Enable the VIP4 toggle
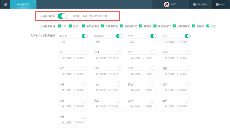Screen dimensions: 230x128 click(119, 52)
